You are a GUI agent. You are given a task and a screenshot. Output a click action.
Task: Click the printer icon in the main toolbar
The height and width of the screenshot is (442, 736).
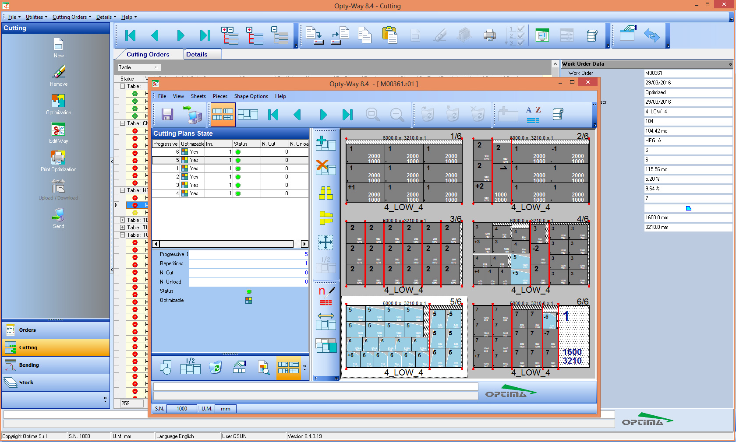489,35
